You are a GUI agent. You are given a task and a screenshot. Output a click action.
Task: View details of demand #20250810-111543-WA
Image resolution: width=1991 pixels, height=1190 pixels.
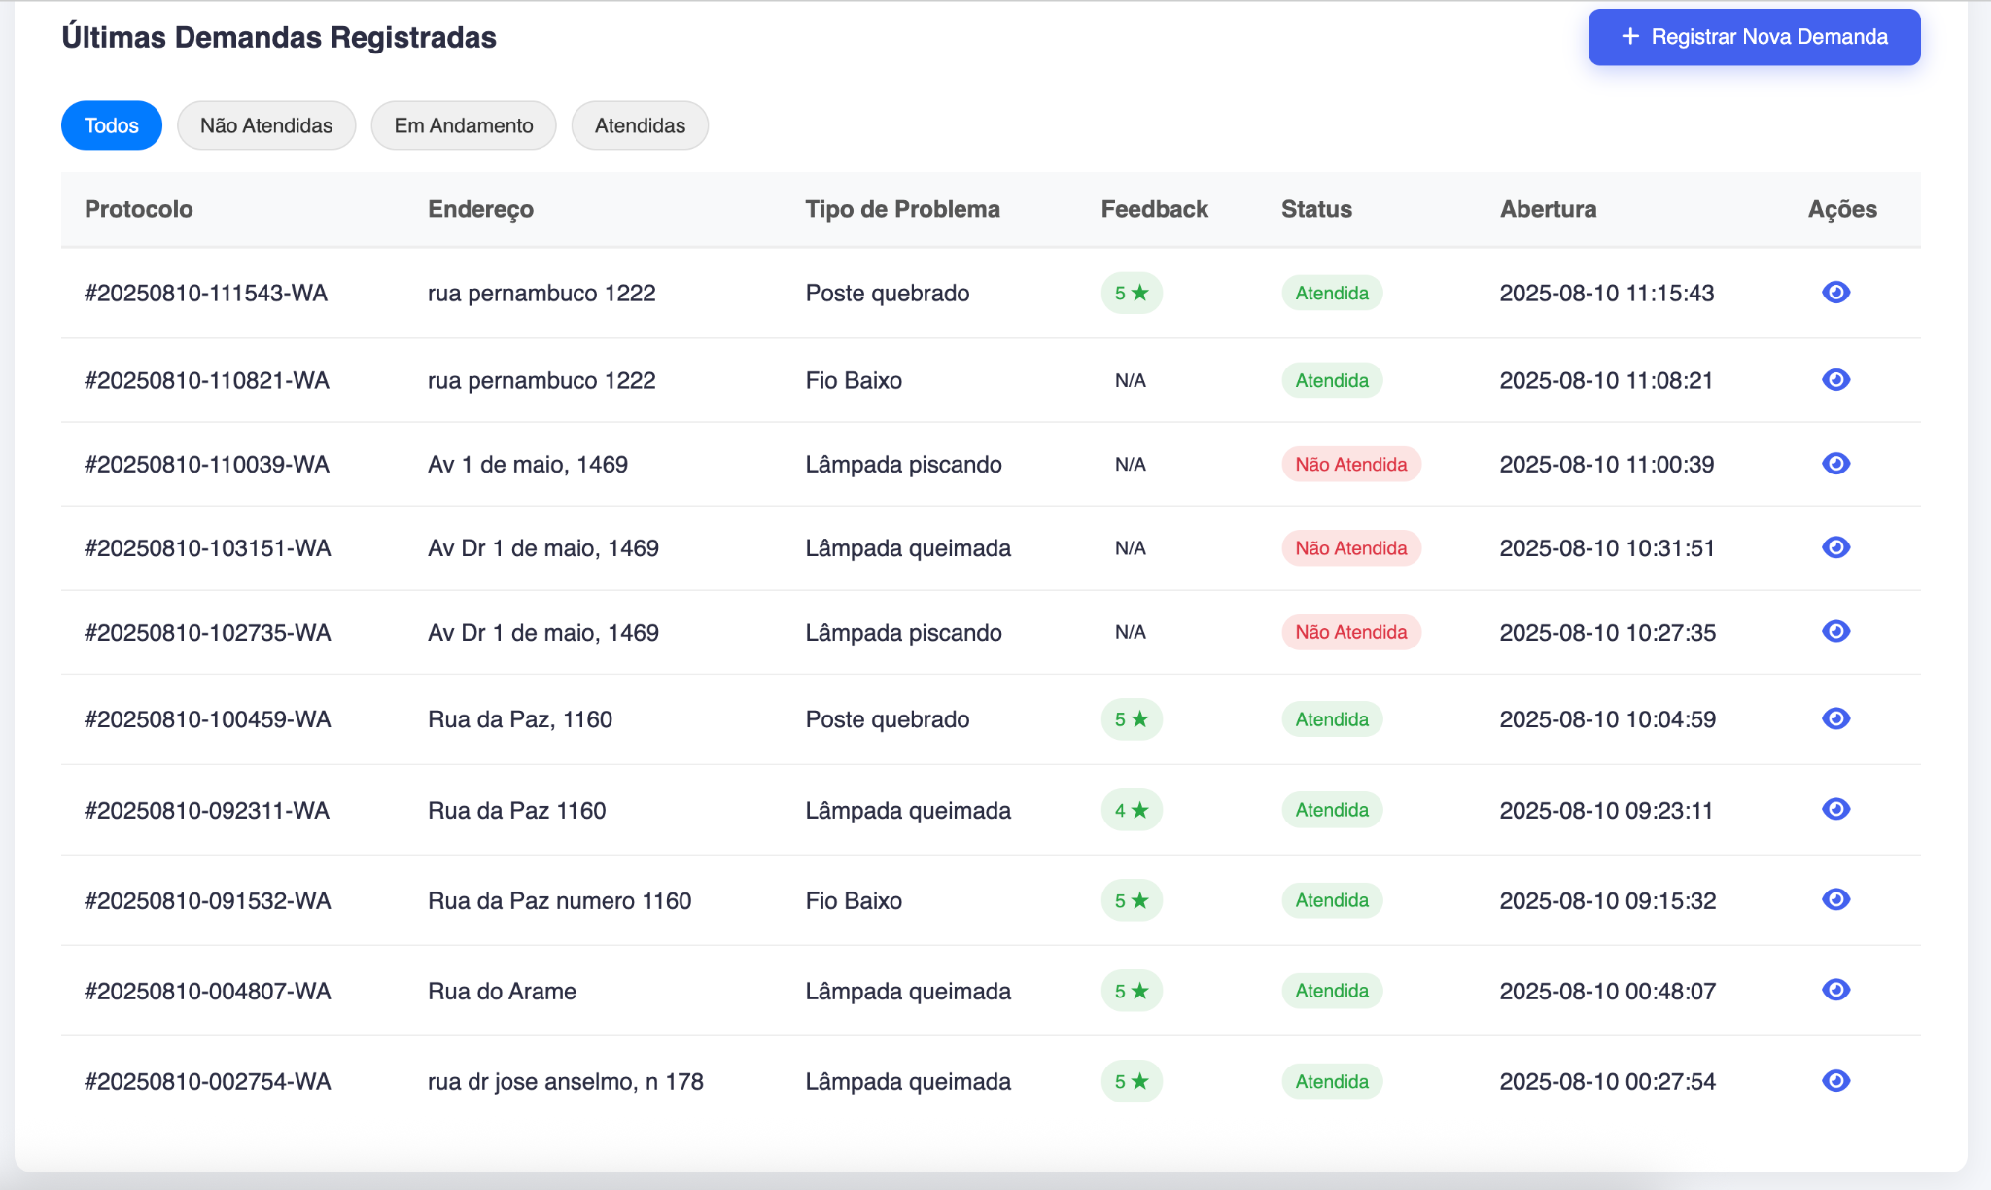(x=1835, y=293)
